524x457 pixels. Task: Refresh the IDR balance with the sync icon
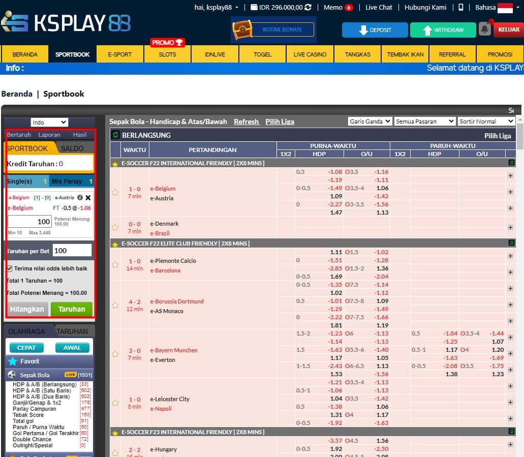click(308, 8)
